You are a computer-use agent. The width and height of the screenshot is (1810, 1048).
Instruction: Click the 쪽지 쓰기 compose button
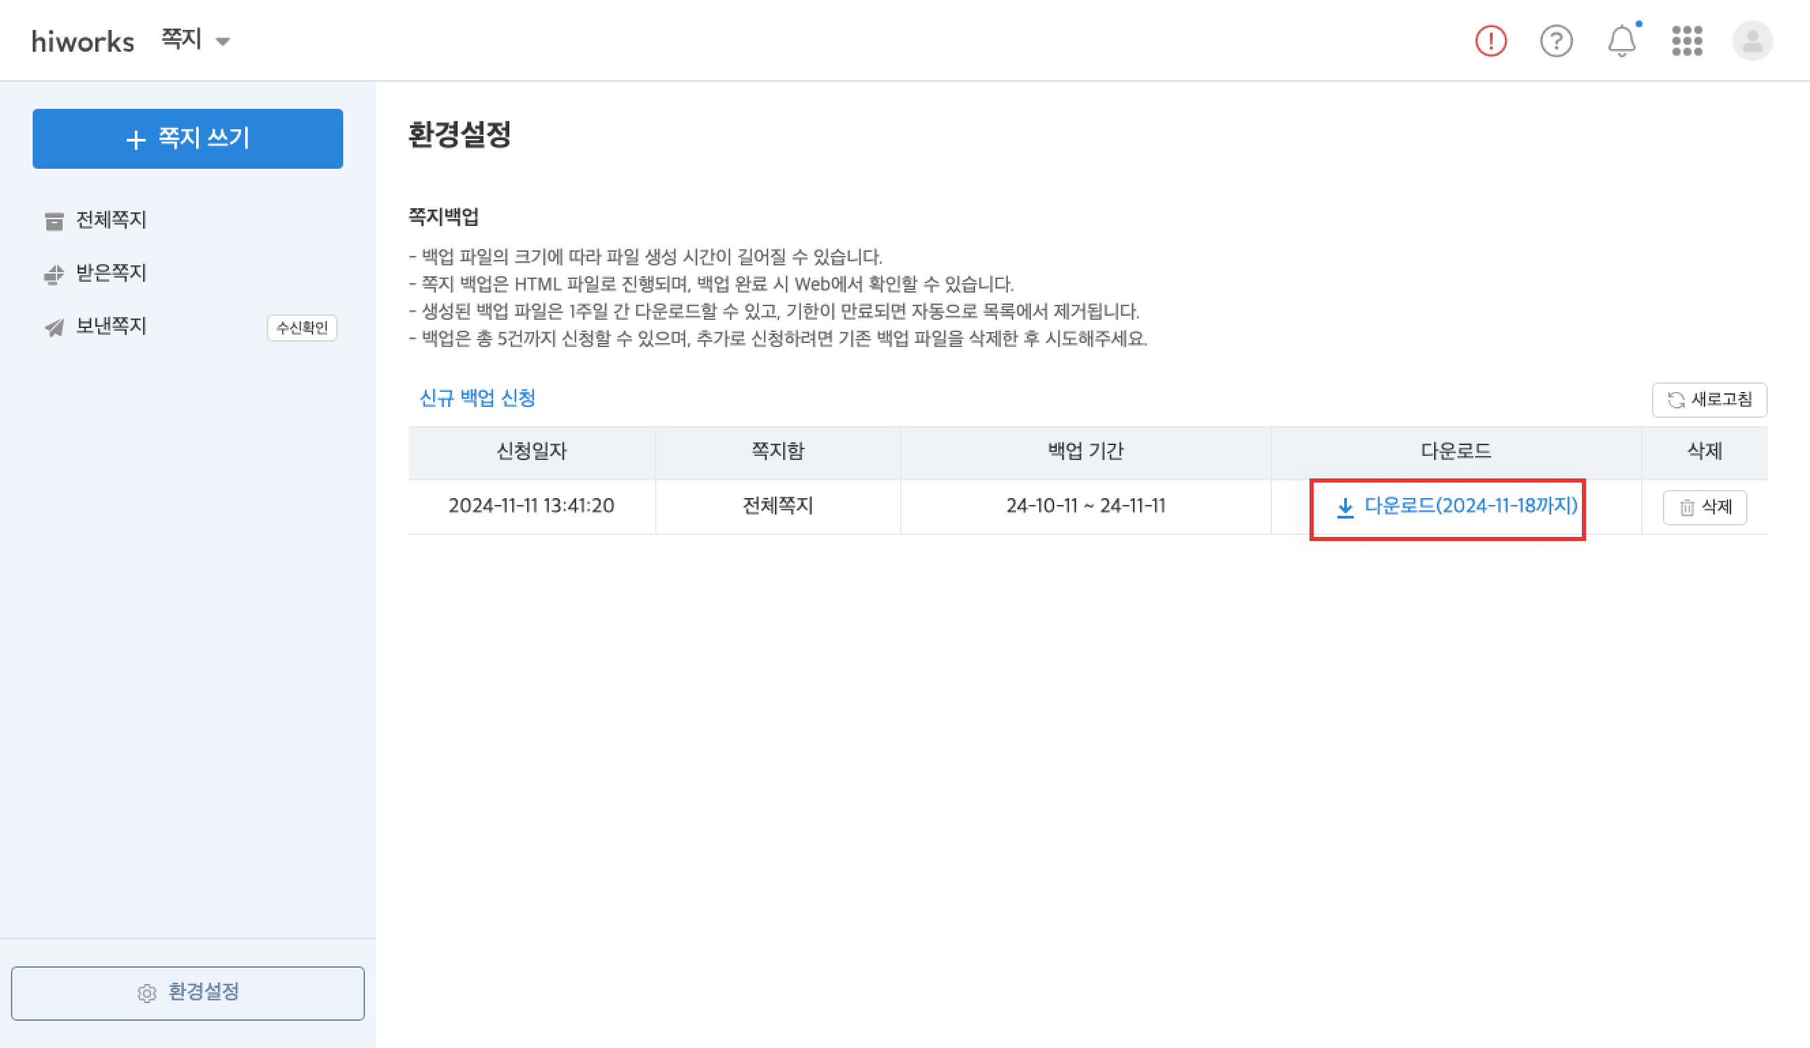click(187, 139)
